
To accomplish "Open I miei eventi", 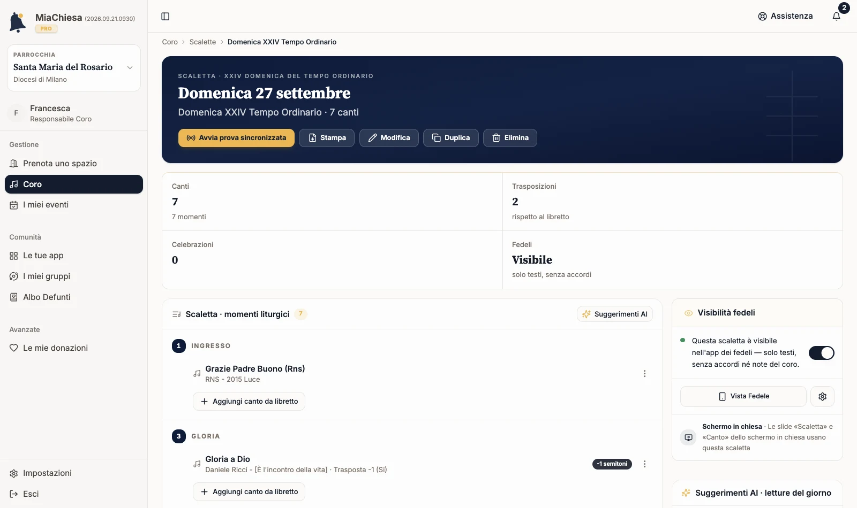I will (x=74, y=205).
